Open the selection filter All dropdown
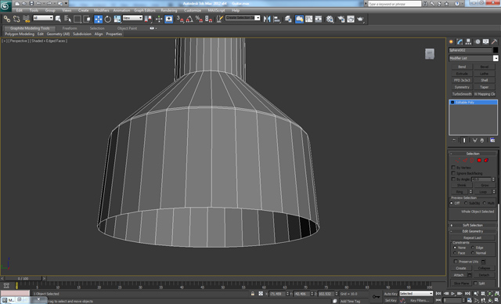Viewport: 501px width, 304px height. 43,18
